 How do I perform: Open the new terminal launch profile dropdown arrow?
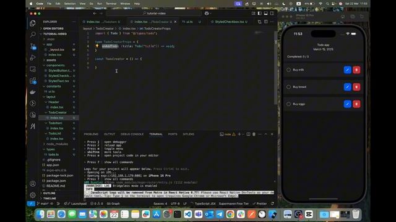[243, 134]
